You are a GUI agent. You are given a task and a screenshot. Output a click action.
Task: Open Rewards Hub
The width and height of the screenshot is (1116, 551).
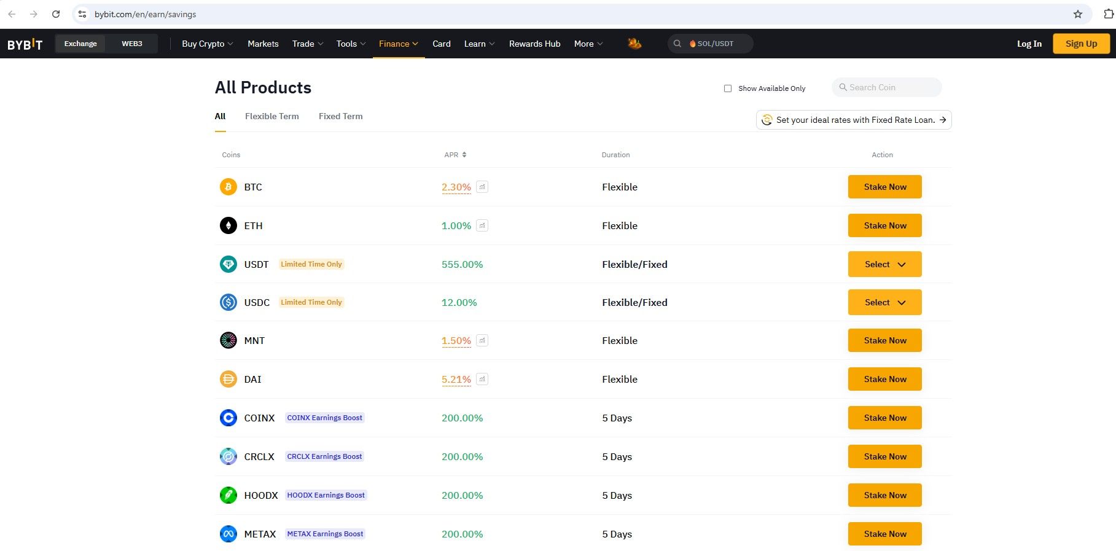click(534, 44)
